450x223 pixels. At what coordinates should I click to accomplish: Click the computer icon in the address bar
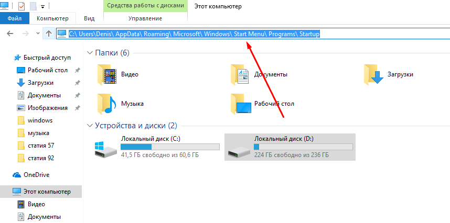(61, 34)
